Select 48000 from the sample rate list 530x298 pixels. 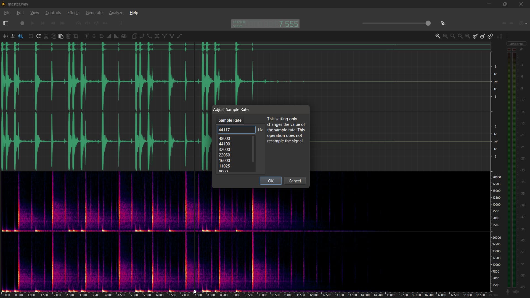pos(224,139)
